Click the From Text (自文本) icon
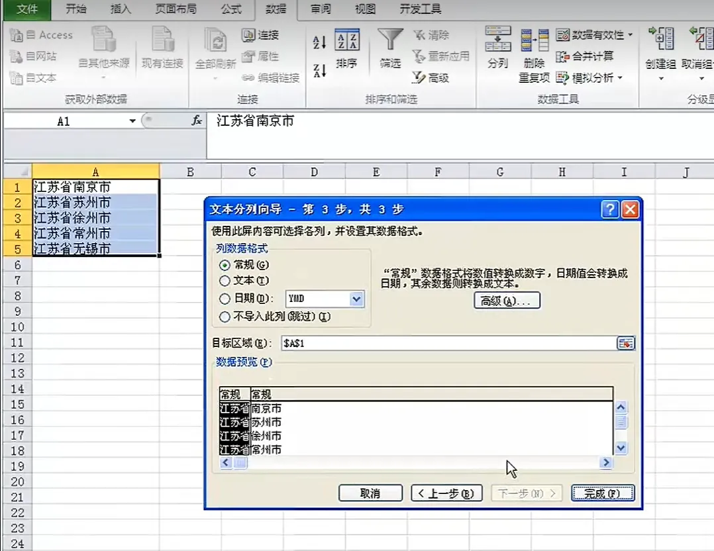This screenshot has height=551, width=714. (x=17, y=78)
